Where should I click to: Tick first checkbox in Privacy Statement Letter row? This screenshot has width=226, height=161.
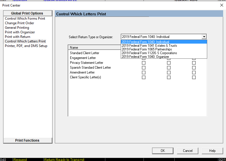(x=144, y=63)
